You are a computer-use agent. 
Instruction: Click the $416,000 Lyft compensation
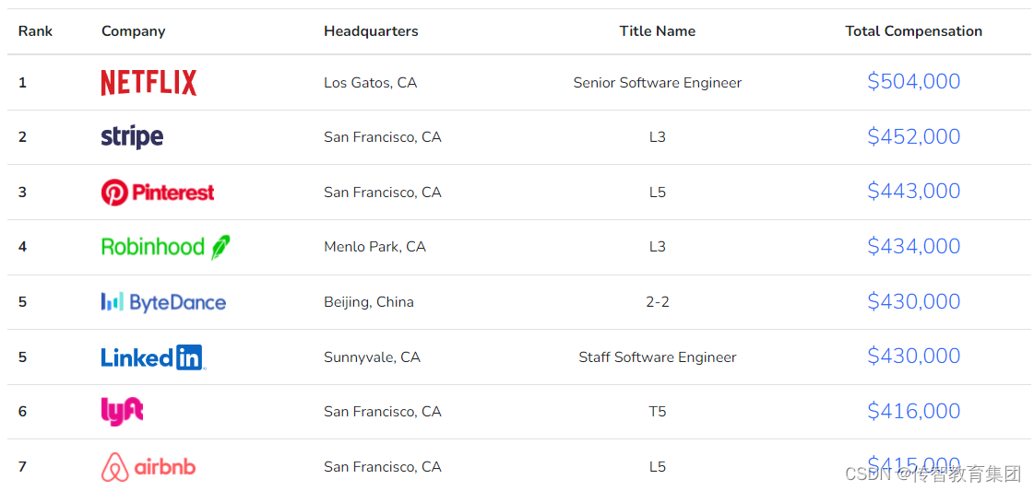coord(914,411)
